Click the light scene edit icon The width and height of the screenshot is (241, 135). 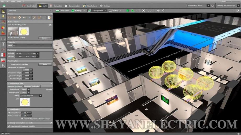coord(213,6)
